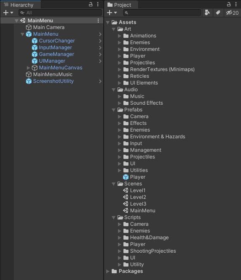Expand the MainMenuCanvas object
Viewport: 241px width, 280px height.
pos(28,68)
